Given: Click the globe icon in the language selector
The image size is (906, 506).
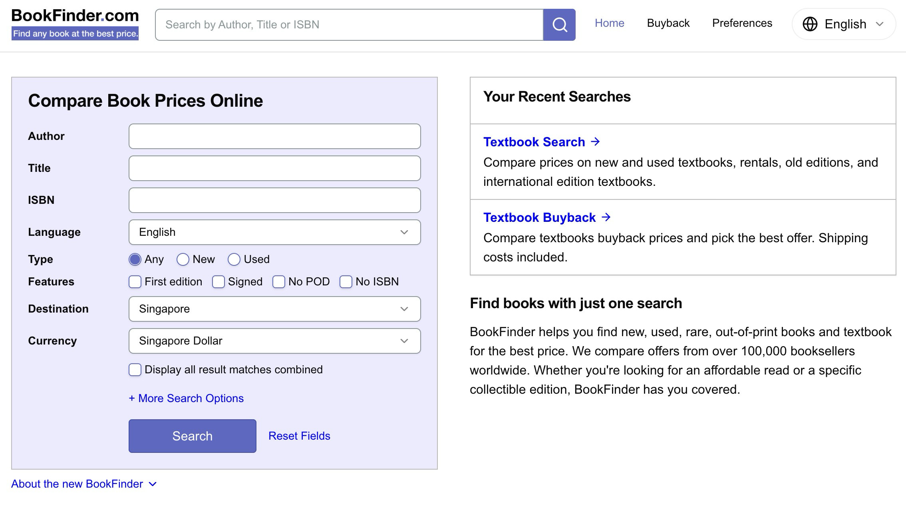Looking at the screenshot, I should coord(810,24).
